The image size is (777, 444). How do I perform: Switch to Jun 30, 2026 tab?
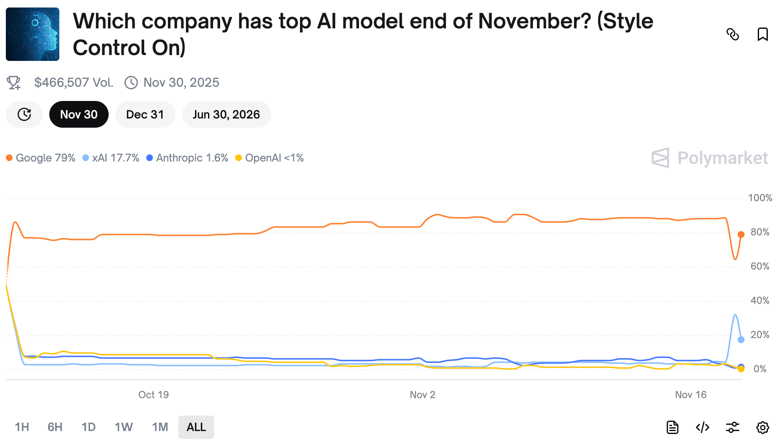coord(226,114)
